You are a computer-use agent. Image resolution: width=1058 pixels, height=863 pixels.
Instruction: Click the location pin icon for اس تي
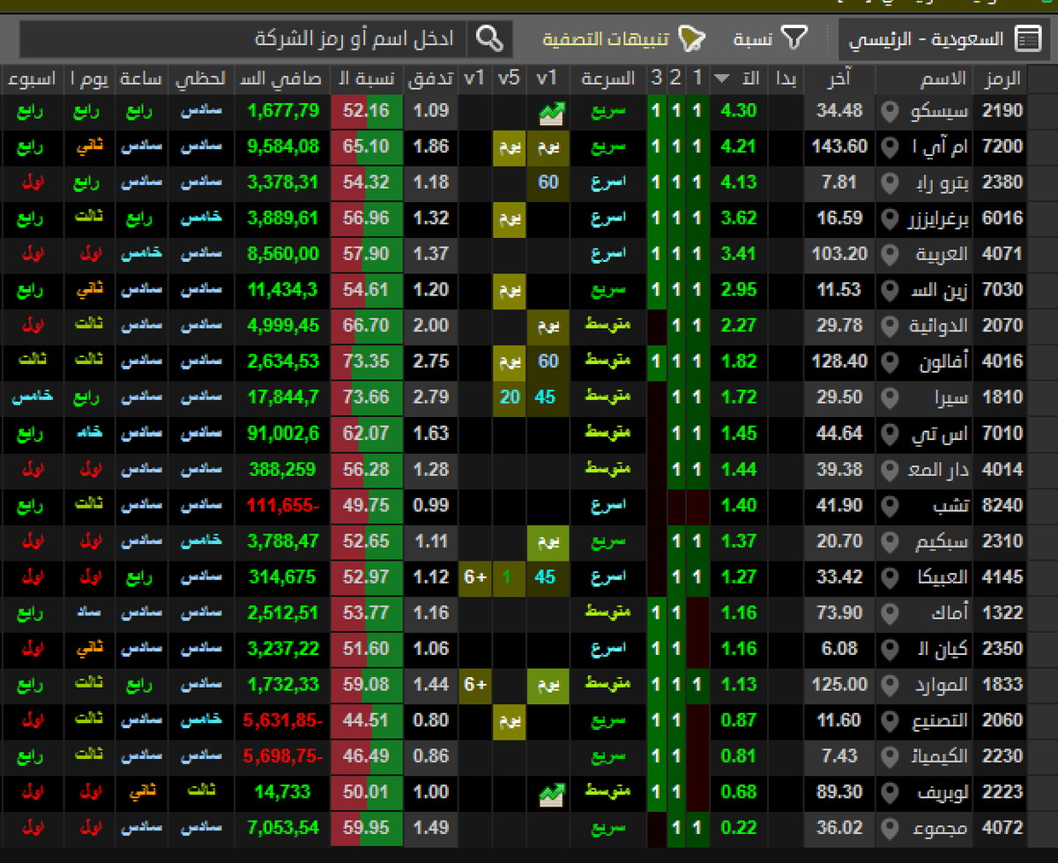click(890, 434)
